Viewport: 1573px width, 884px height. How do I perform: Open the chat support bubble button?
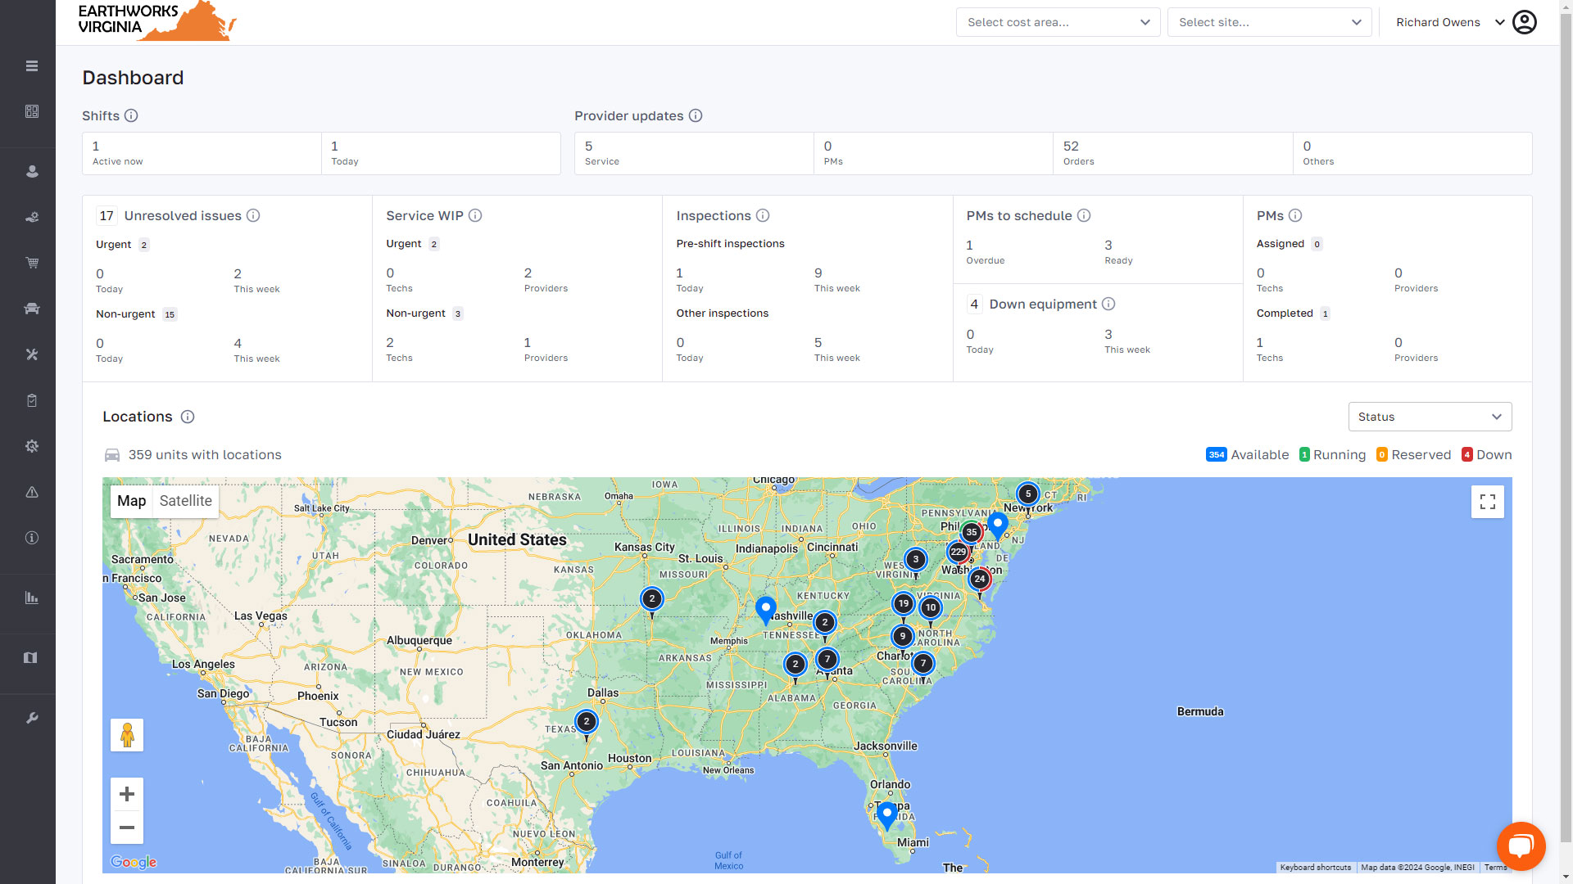click(1521, 846)
